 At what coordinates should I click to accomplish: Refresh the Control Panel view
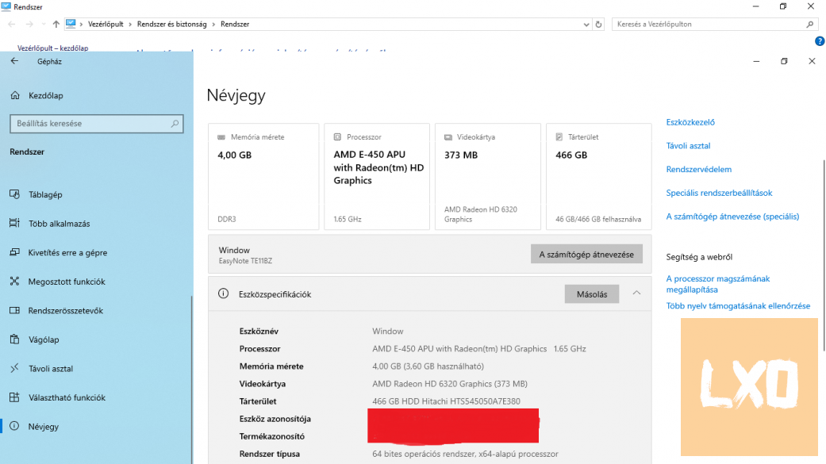pos(600,24)
